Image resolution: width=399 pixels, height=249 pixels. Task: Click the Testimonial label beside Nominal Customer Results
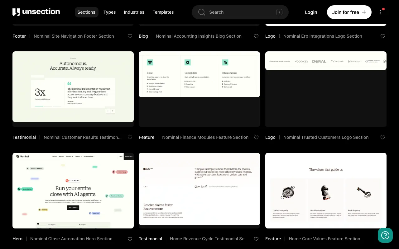point(24,137)
